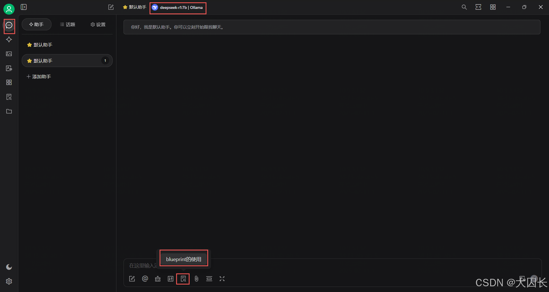This screenshot has width=549, height=292.
Task: Click 默认助手 label in top bar
Action: coord(134,7)
